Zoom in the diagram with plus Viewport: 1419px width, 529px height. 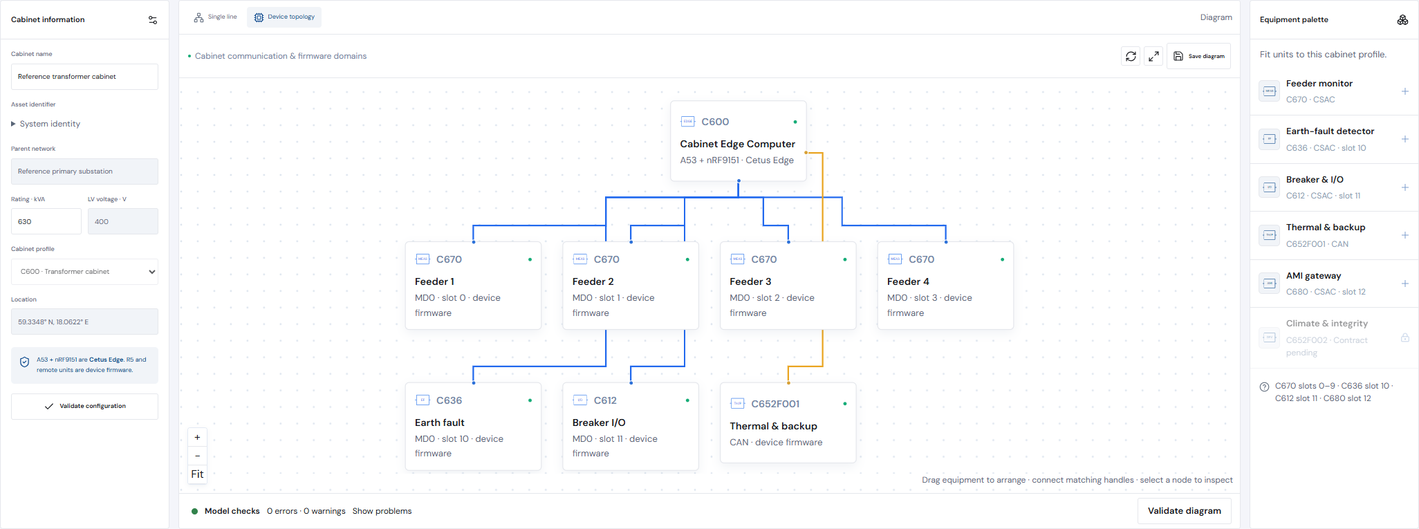[x=197, y=437]
